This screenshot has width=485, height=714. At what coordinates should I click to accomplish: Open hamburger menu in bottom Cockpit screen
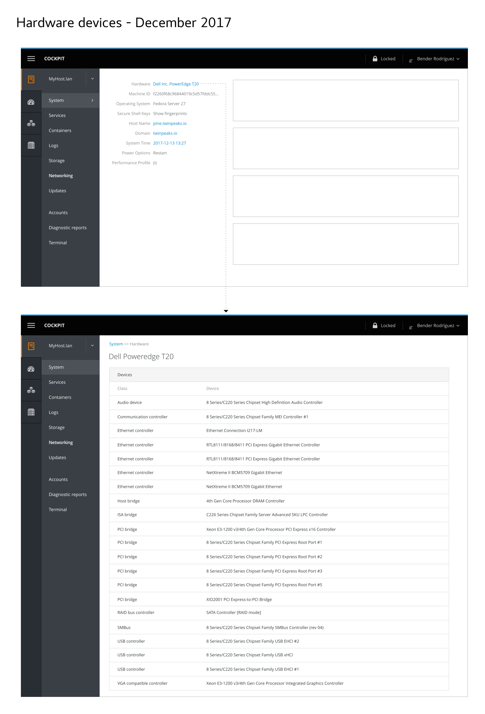[x=31, y=325]
